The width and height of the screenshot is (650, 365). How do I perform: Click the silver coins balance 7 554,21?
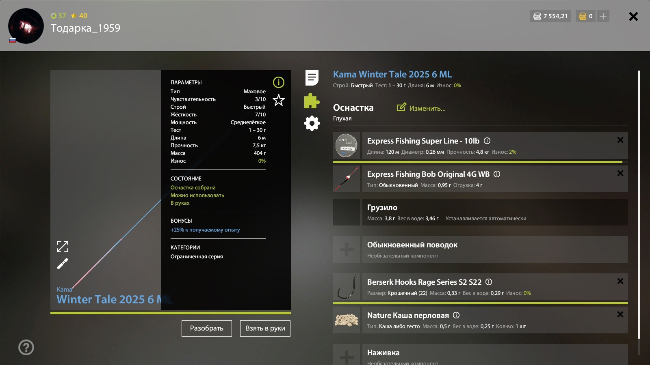(x=550, y=16)
